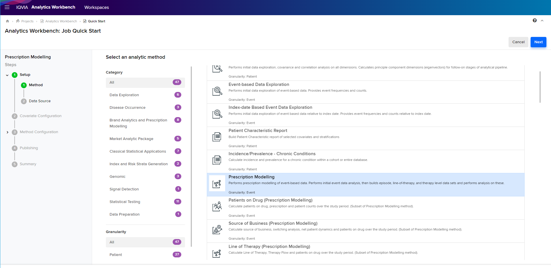Click the Covariate Configuration step circle
Screen dimensions: 551x268
pos(15,116)
